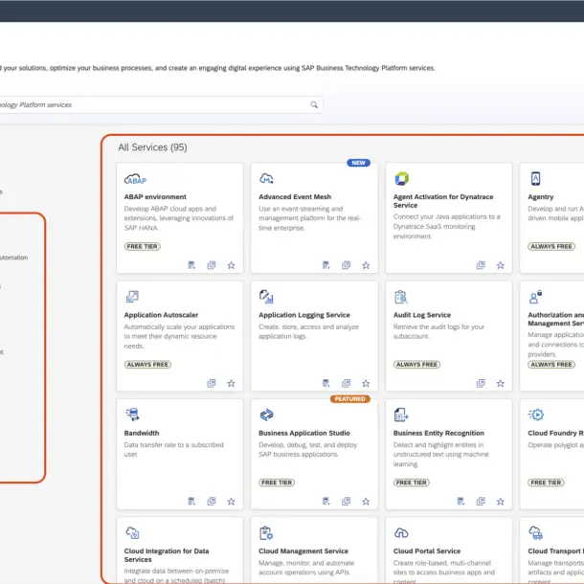The image size is (584, 584).
Task: Click ALWAYS FREE tag on Application Autoscaler card
Action: point(147,365)
